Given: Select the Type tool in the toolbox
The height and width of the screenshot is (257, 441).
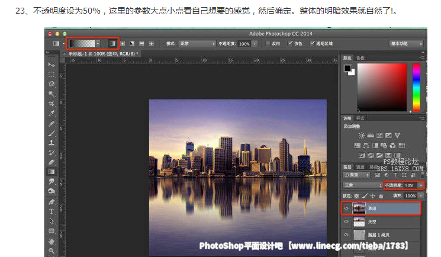Looking at the screenshot, I should pyautogui.click(x=51, y=211).
